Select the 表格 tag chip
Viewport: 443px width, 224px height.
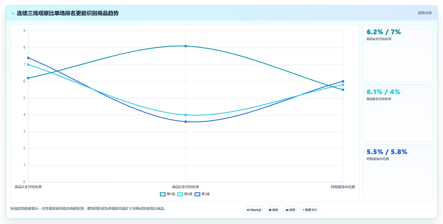click(273, 210)
